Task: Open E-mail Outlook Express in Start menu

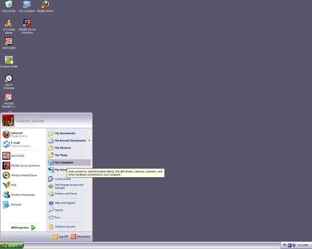Action: (x=23, y=144)
